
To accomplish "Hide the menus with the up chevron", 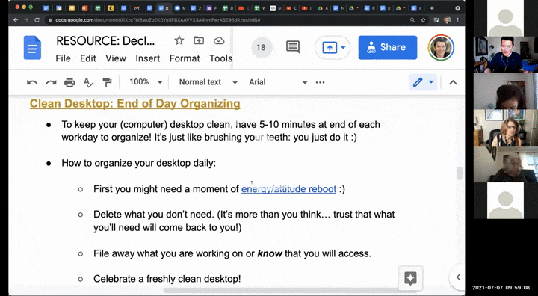I will tap(453, 82).
